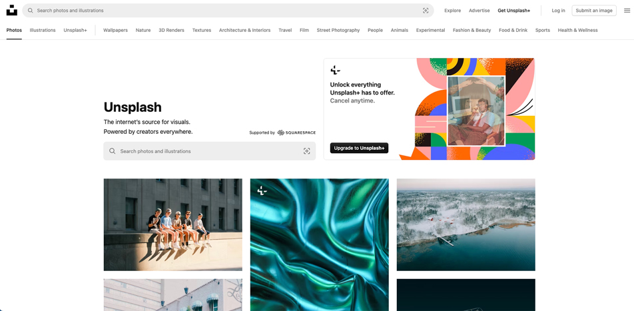Image resolution: width=634 pixels, height=311 pixels.
Task: Click 'Cancel anytime.' text
Action: point(352,101)
